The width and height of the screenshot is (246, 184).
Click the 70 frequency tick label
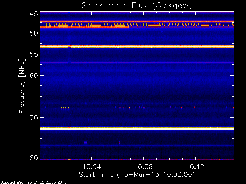(34, 118)
